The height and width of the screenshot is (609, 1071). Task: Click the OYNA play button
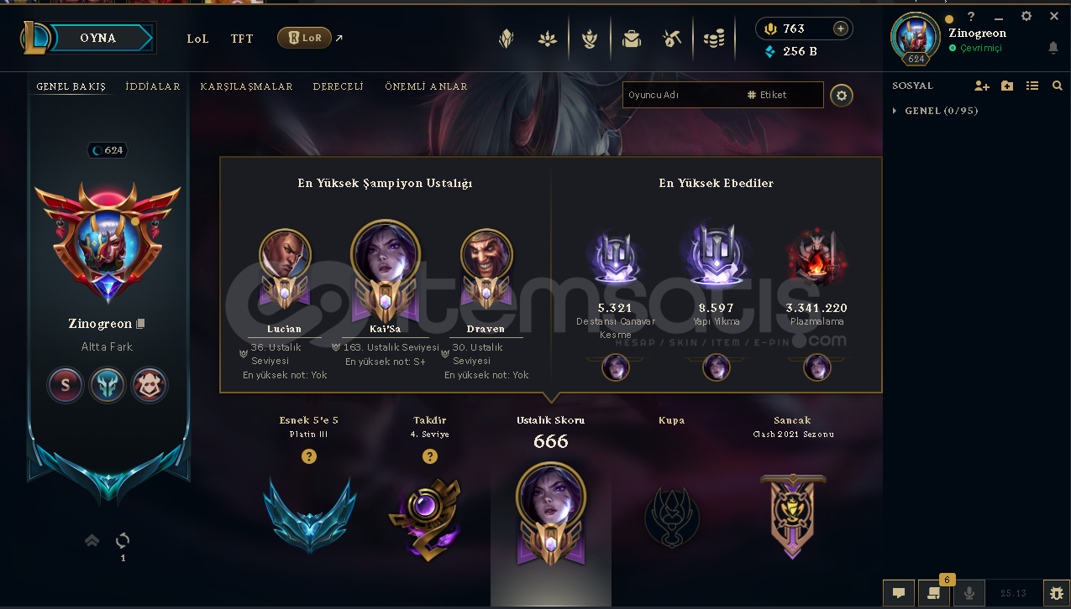98,39
